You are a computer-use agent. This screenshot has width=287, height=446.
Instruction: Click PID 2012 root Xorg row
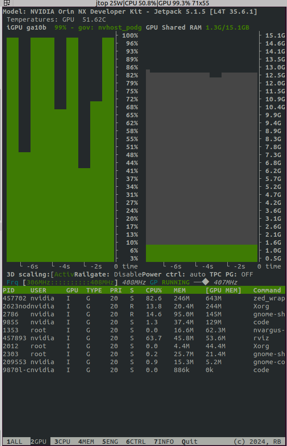(143, 346)
